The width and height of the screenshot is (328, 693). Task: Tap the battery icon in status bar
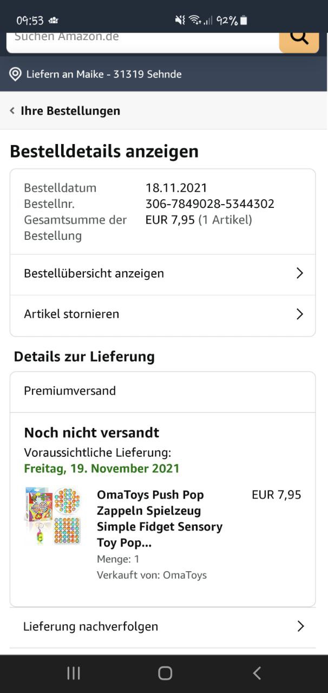(x=244, y=21)
